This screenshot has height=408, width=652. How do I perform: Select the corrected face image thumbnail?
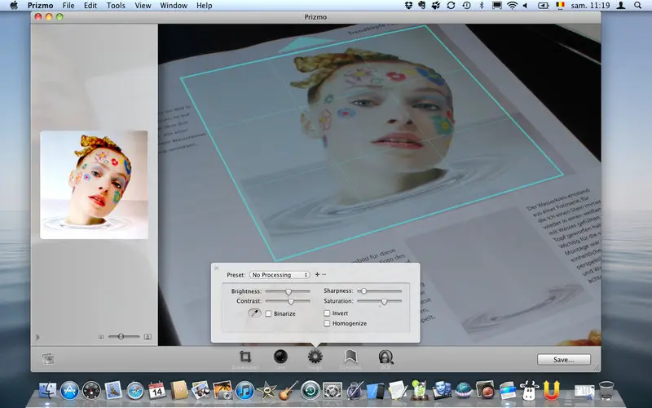coord(94,185)
